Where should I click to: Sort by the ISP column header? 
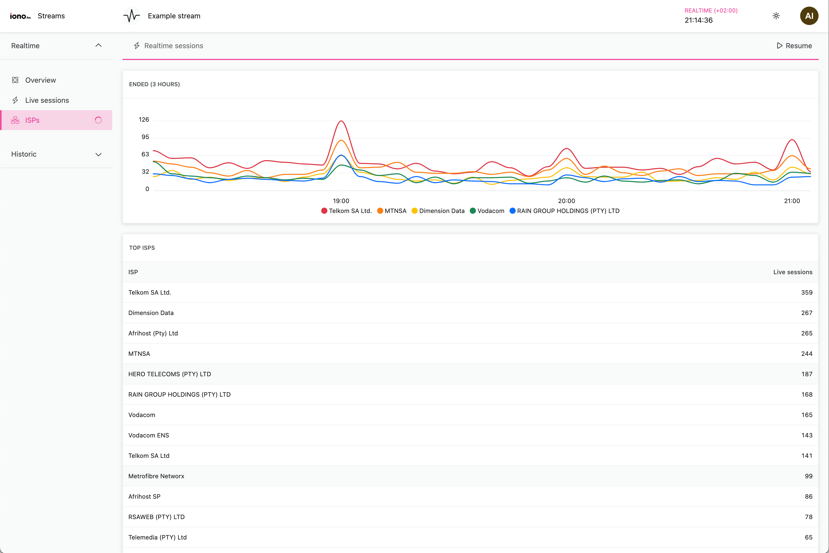point(133,272)
